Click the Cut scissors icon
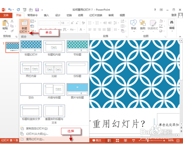 click(x=12, y=21)
